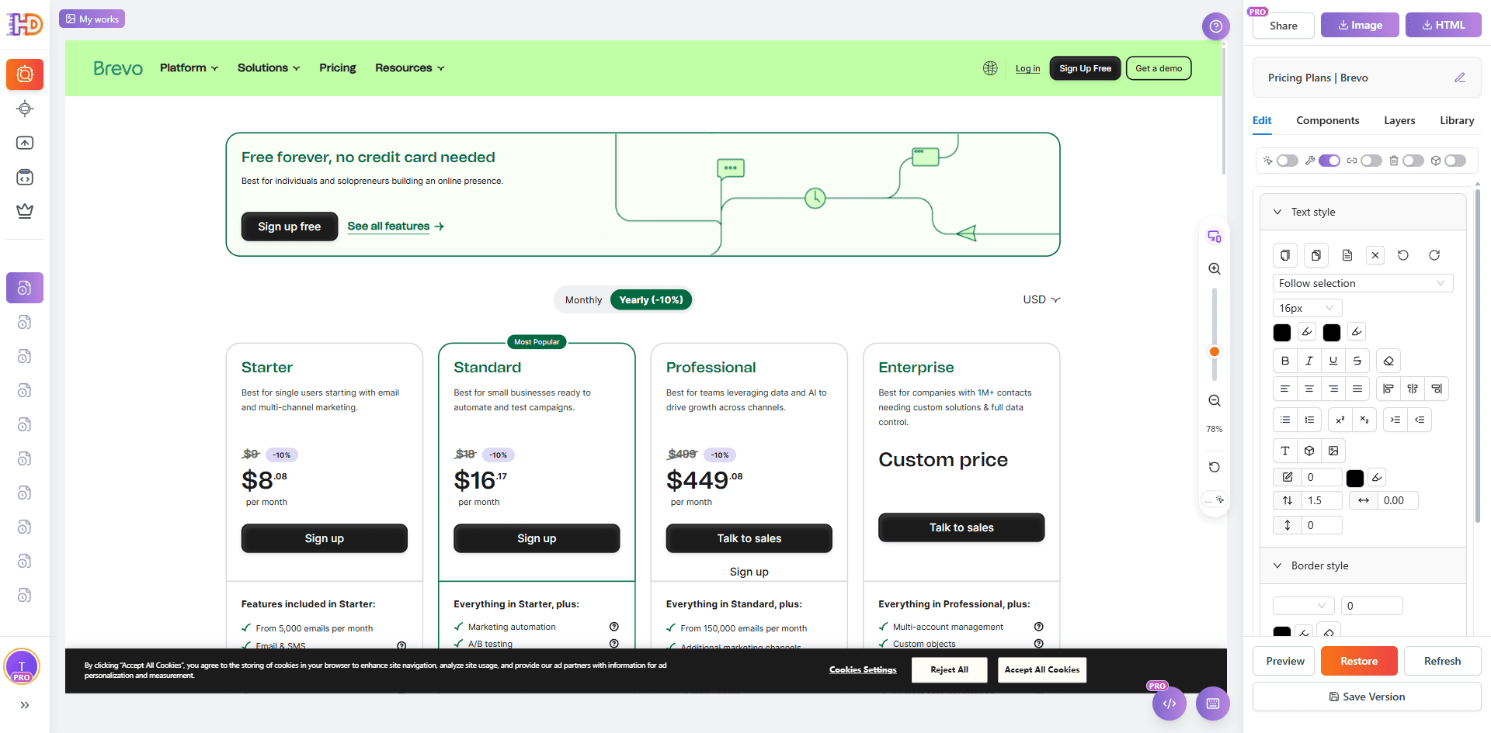
Task: Open the Follow selection dropdown
Action: [x=1362, y=283]
